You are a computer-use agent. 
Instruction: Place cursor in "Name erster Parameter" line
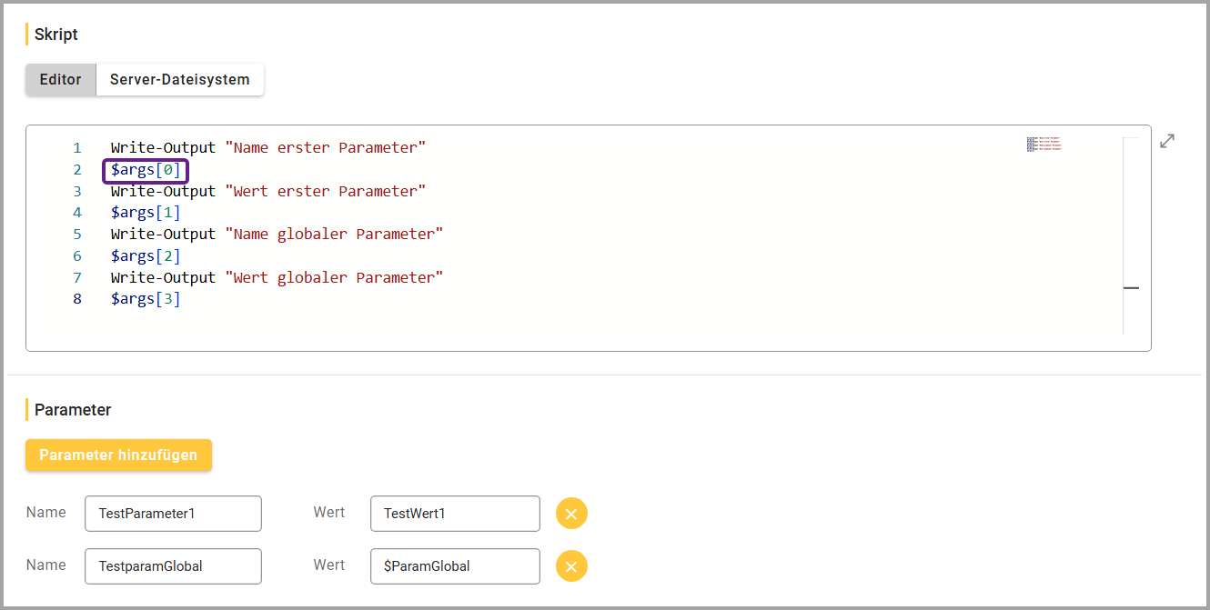tap(267, 147)
